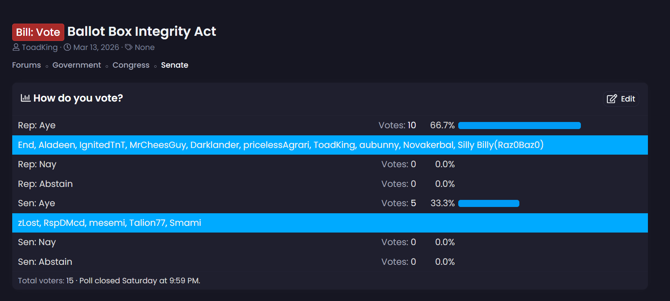Image resolution: width=670 pixels, height=301 pixels.
Task: Click the clock icon before the date
Action: (67, 47)
